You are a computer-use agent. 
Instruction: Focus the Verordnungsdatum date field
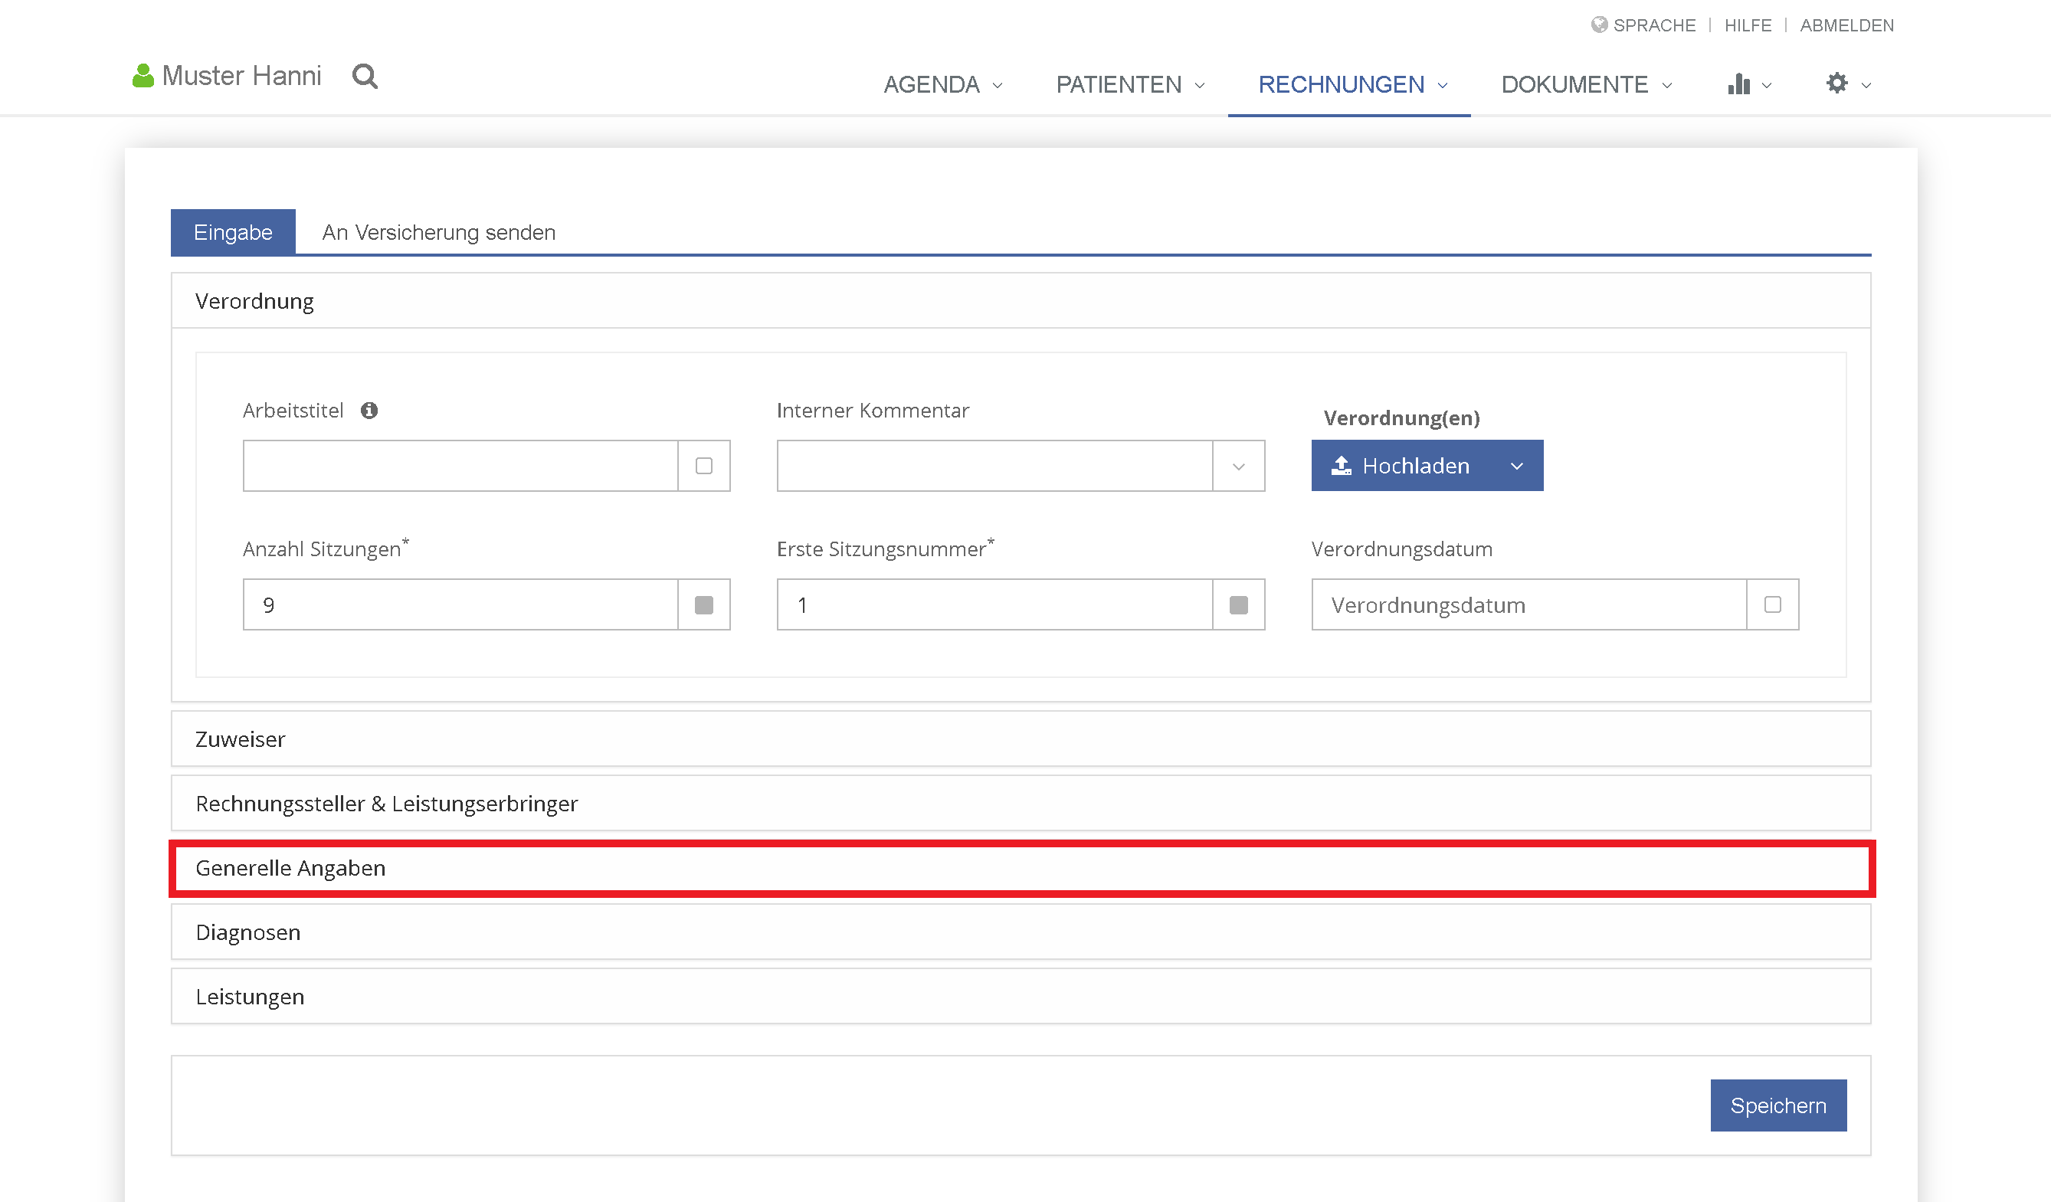[1528, 604]
